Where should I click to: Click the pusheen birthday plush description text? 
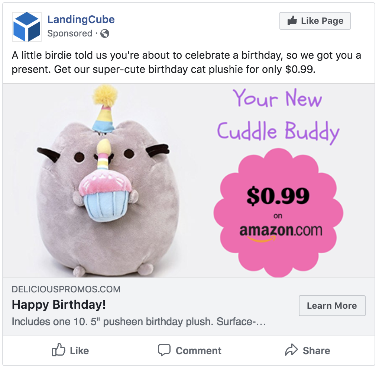click(x=139, y=321)
